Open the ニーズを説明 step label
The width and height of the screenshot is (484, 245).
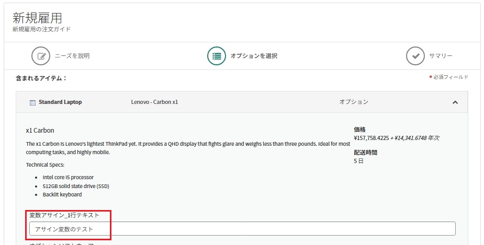point(72,56)
